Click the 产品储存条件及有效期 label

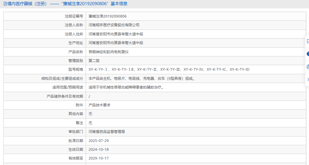point(65,97)
